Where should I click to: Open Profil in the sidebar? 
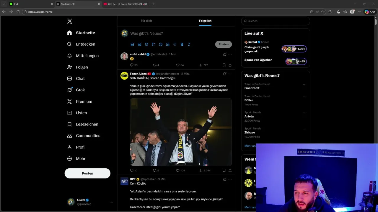pos(76,147)
